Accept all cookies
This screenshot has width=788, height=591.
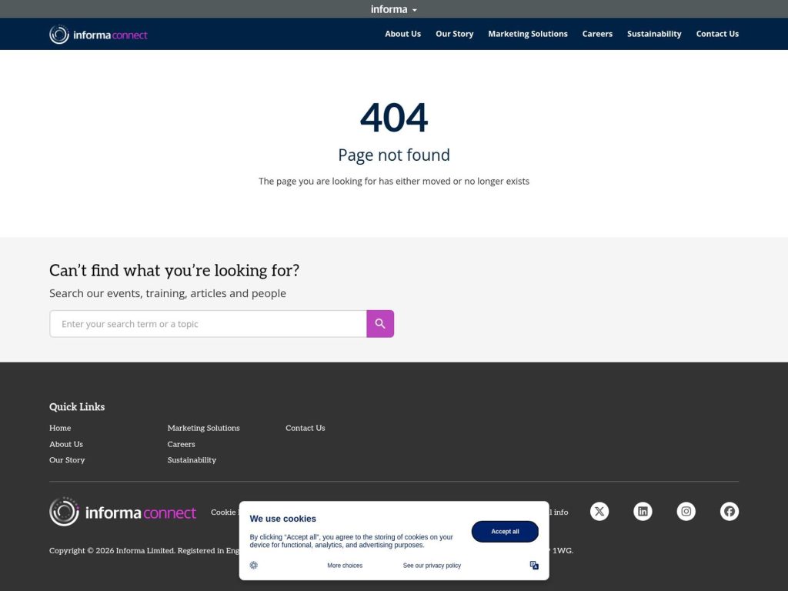(x=504, y=531)
